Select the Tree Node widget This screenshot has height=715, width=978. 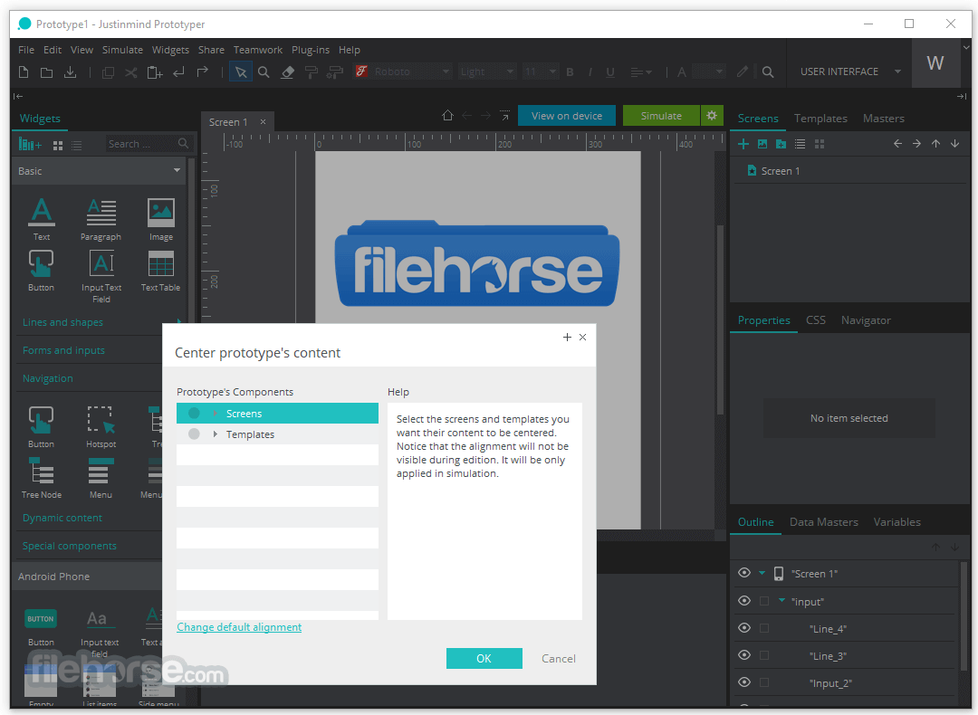42,478
